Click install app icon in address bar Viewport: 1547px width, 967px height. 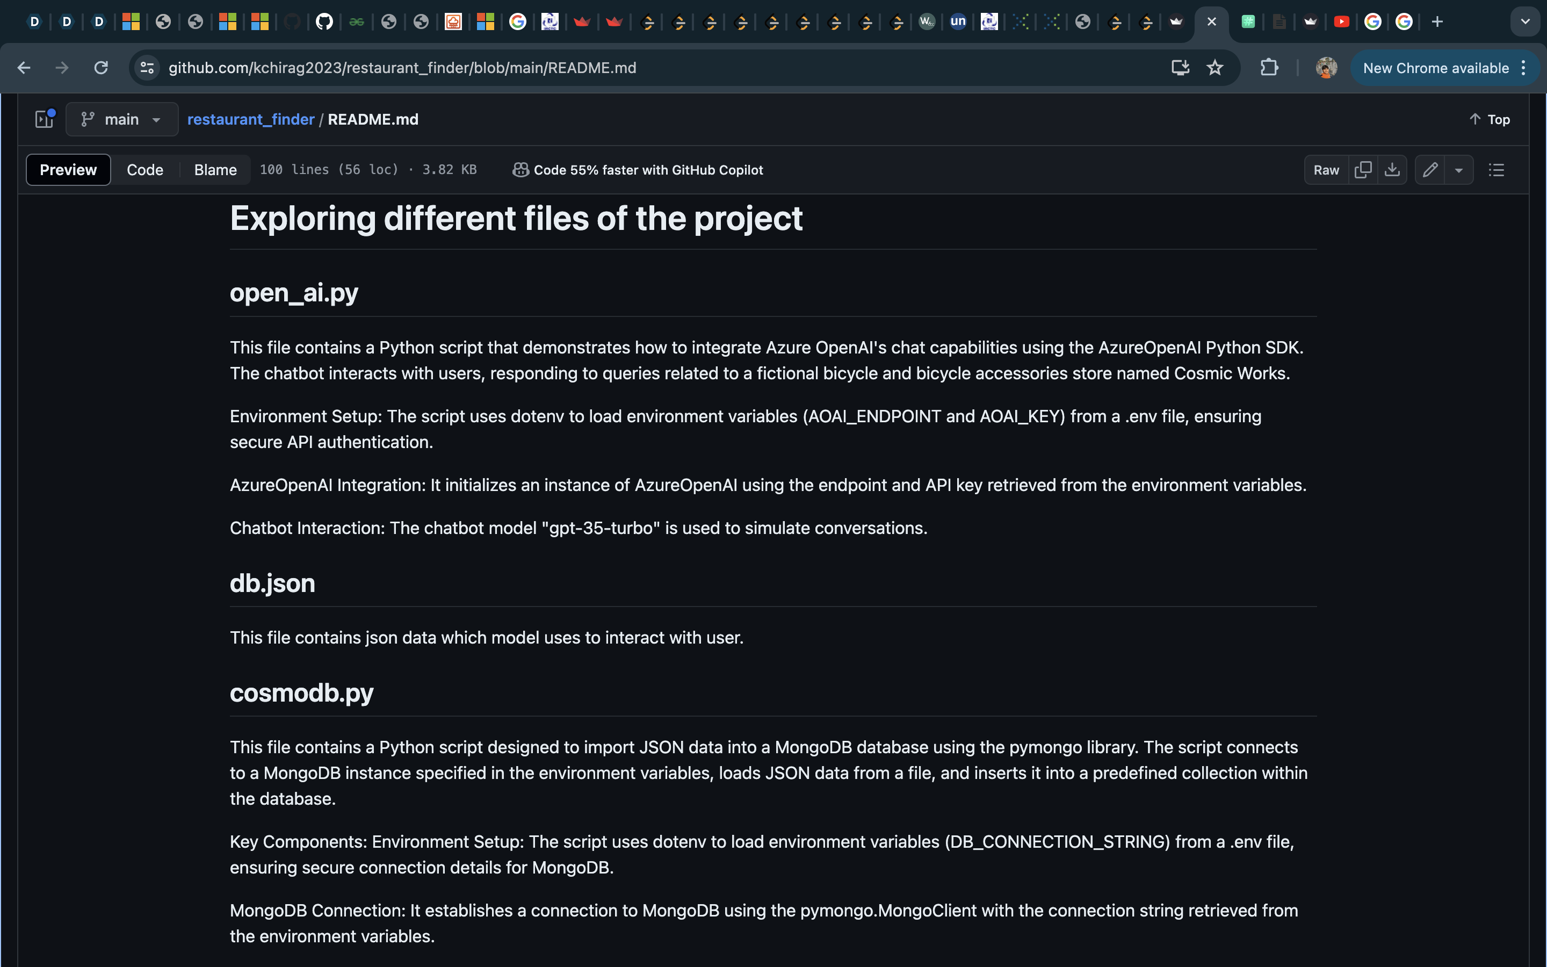coord(1180,68)
